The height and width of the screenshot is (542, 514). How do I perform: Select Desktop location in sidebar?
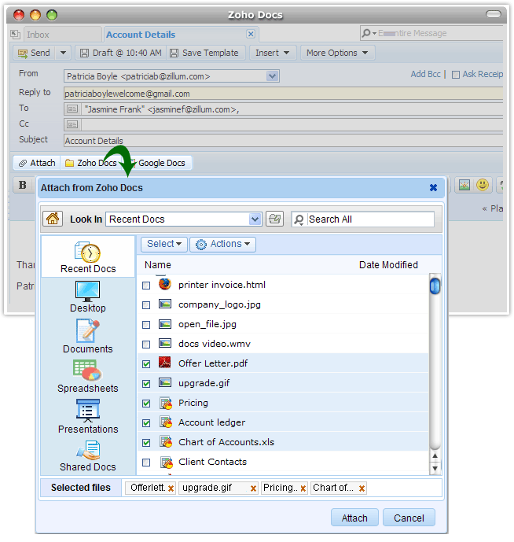(x=88, y=297)
